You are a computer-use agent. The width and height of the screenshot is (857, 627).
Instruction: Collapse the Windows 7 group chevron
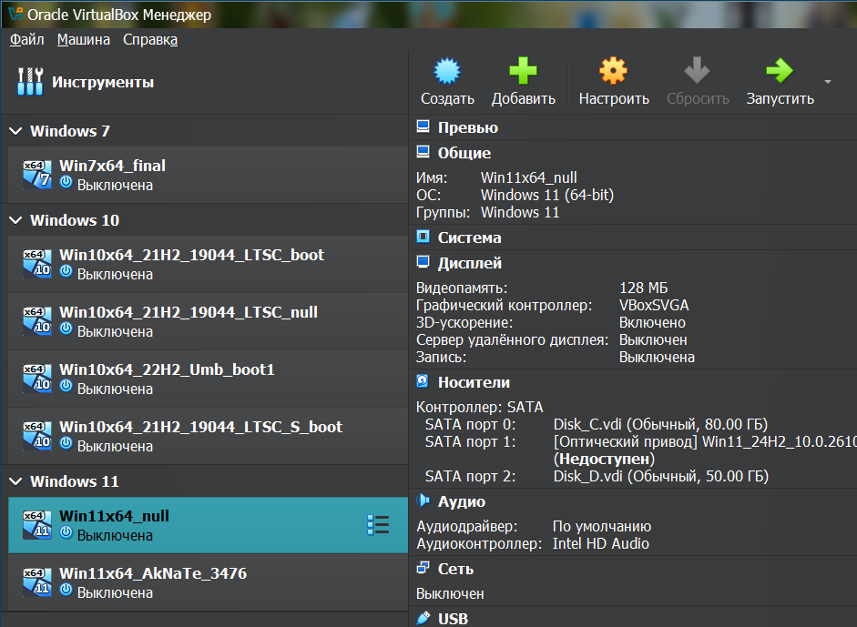tap(15, 131)
